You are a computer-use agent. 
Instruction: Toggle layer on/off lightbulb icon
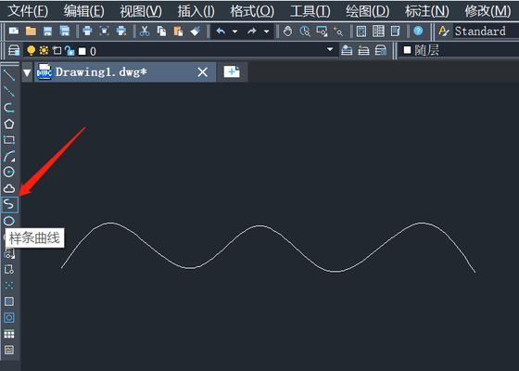click(31, 50)
